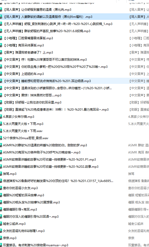The width and height of the screenshot is (149, 247).
Task: Select file 温柔体贴的小娇妻照顾你 mp3
Action: pyautogui.click(x=57, y=88)
